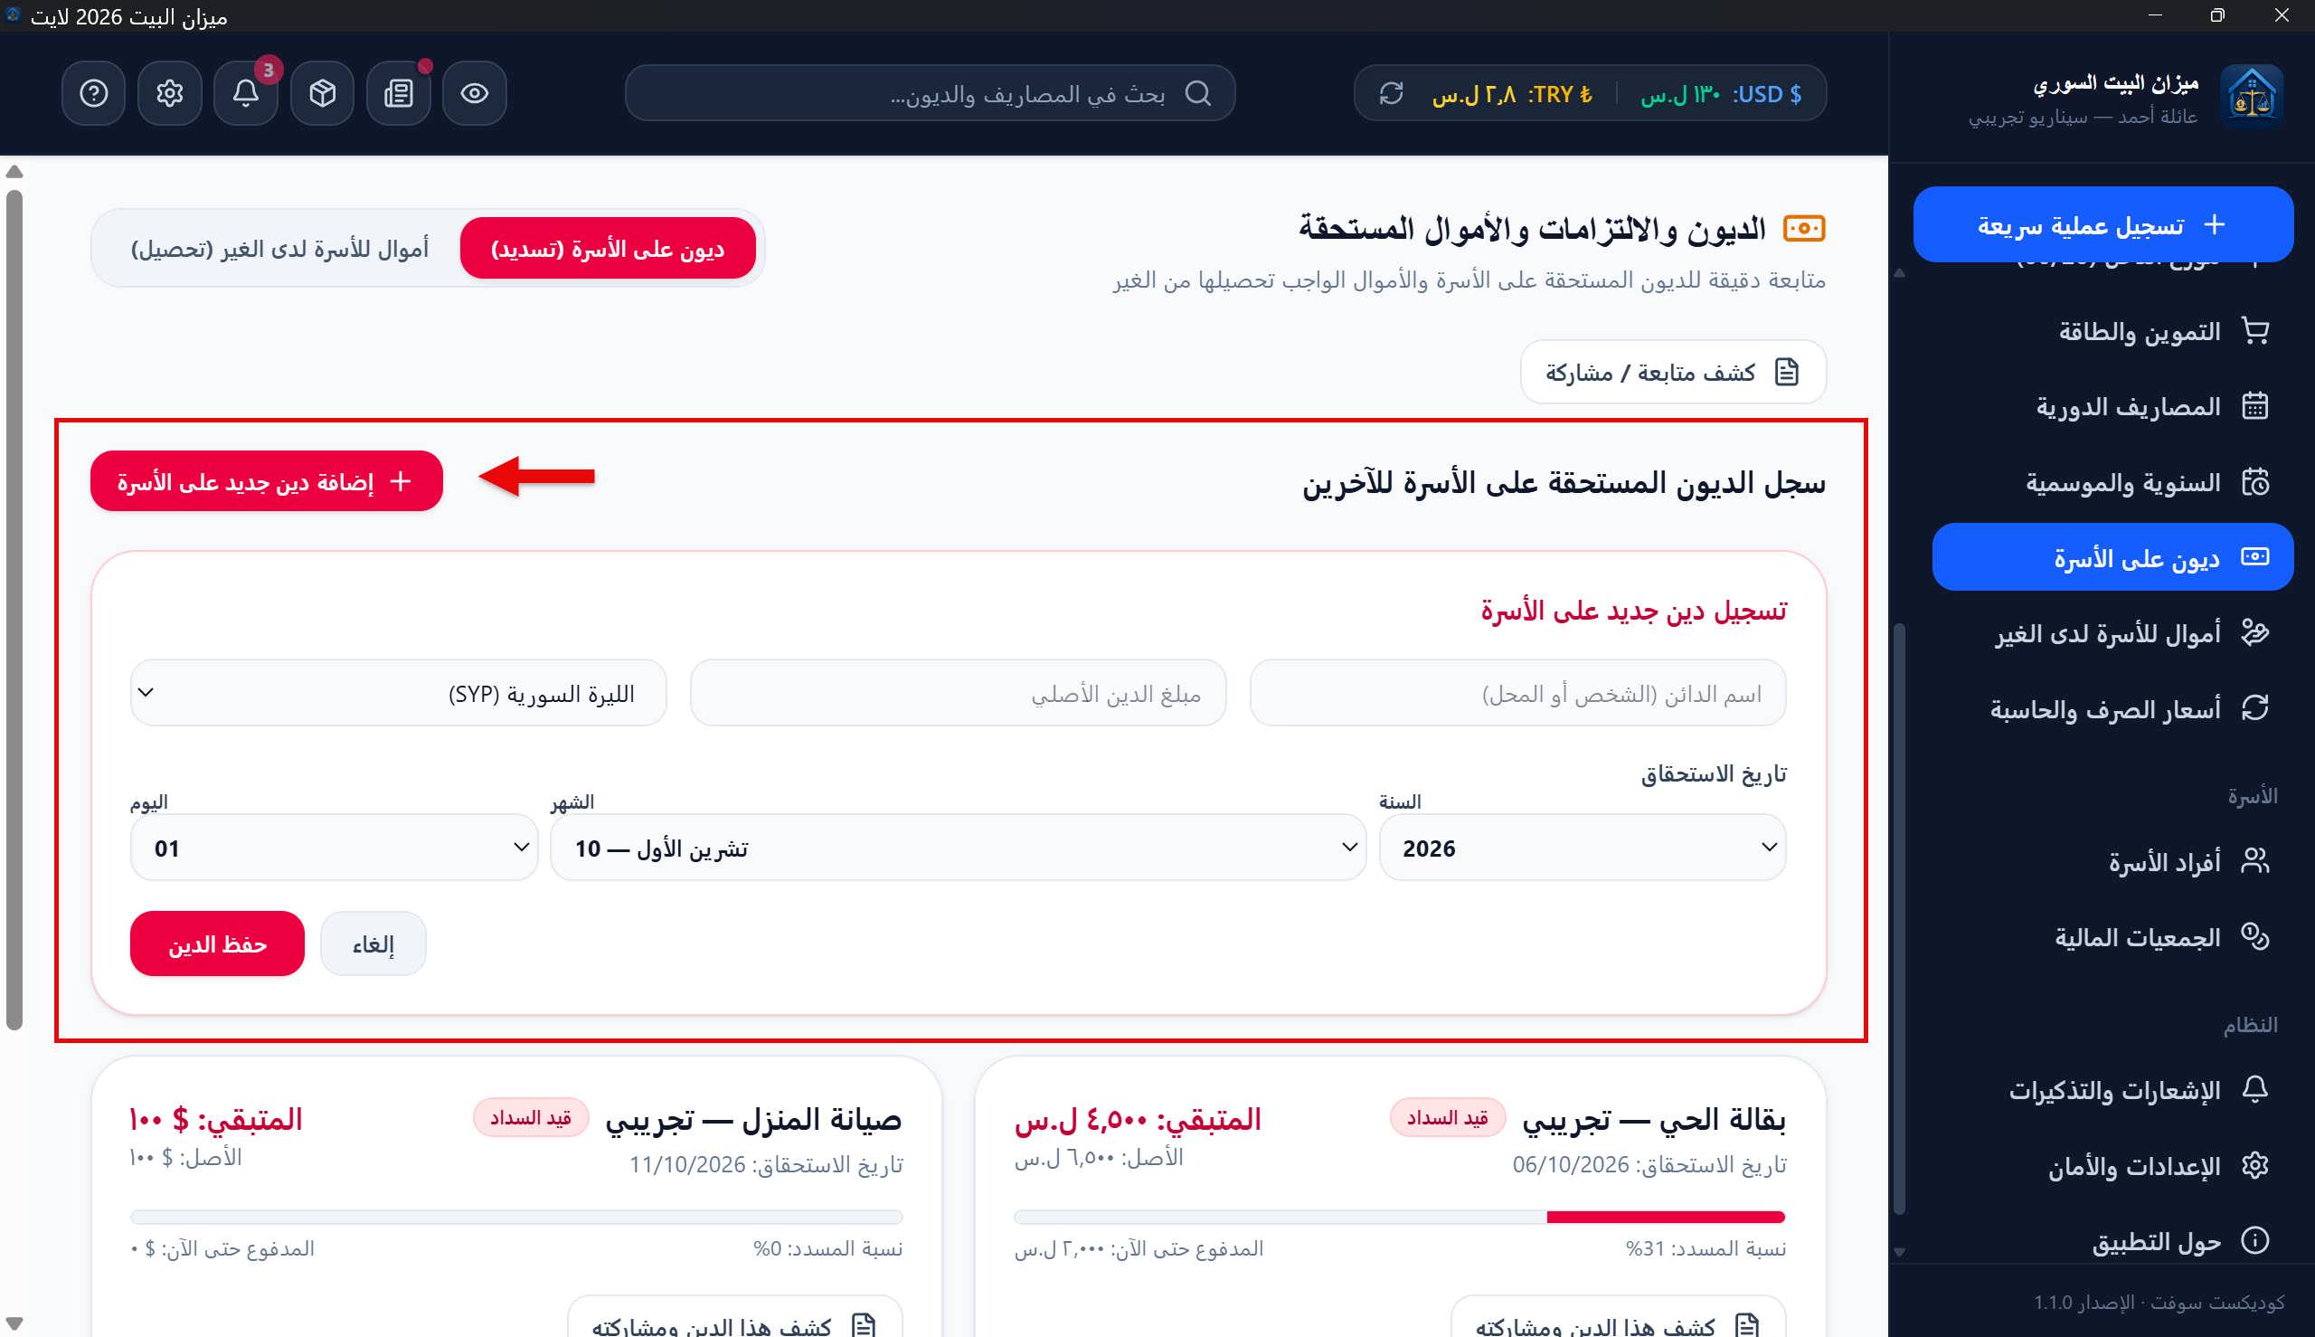
Task: Click the main content vertical scrollbar
Action: (14, 610)
